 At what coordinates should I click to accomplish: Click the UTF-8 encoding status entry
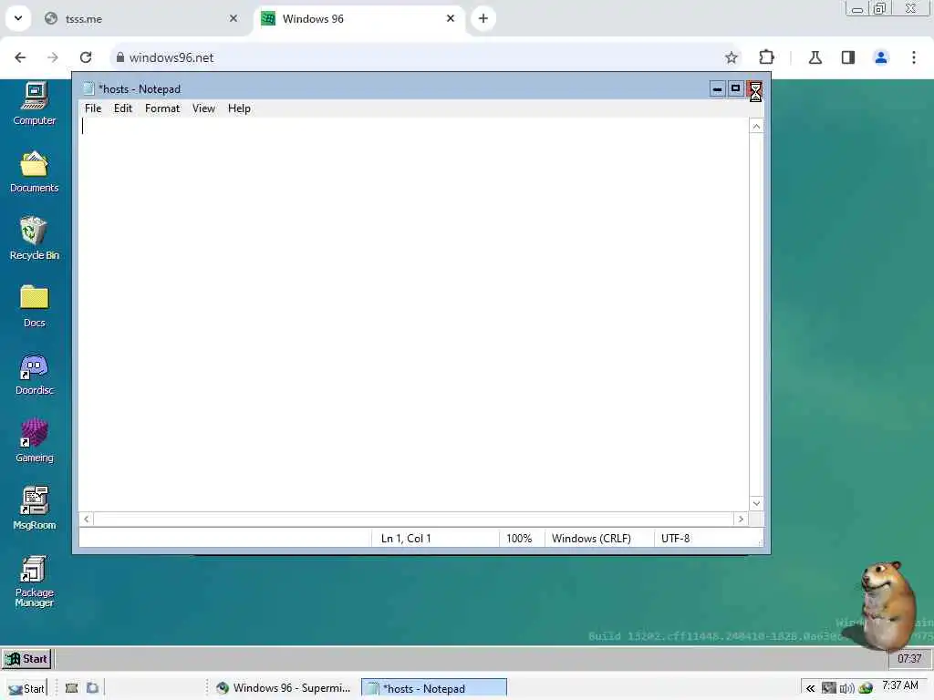coord(676,539)
